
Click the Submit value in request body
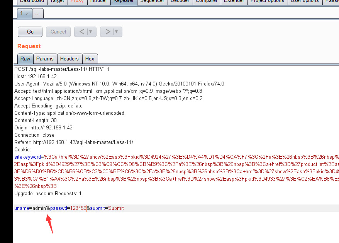coord(116,208)
